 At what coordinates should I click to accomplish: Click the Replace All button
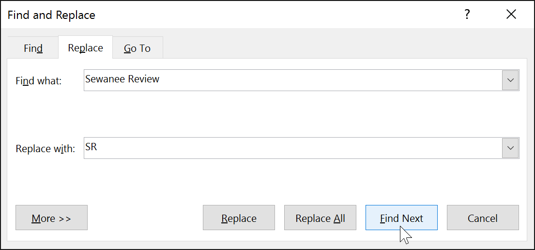click(x=320, y=218)
